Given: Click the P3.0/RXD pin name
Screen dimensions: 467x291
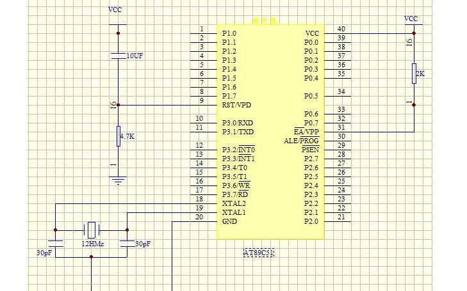Looking at the screenshot, I should click(238, 123).
